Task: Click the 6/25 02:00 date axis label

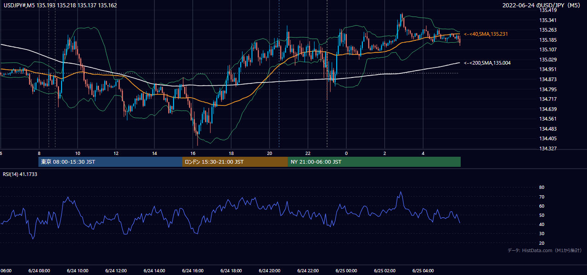Action: [385, 271]
